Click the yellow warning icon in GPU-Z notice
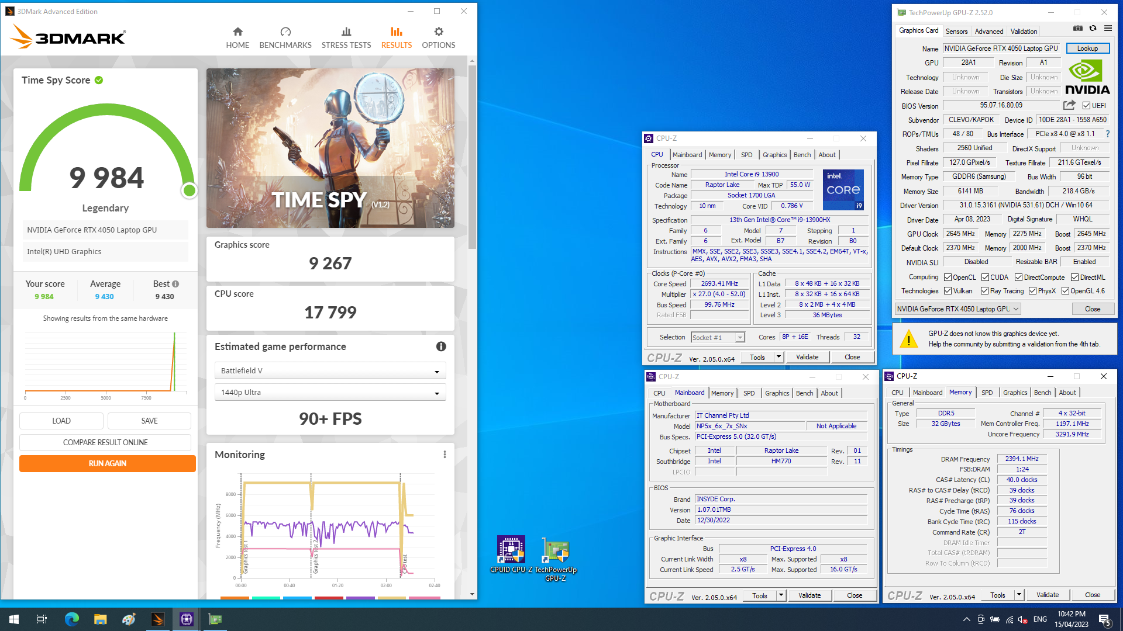 908,339
